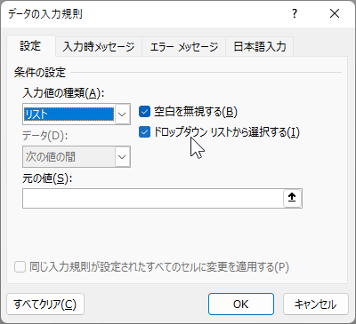
Task: Switch to the 入力時メッセージ tab
Action: (x=99, y=47)
